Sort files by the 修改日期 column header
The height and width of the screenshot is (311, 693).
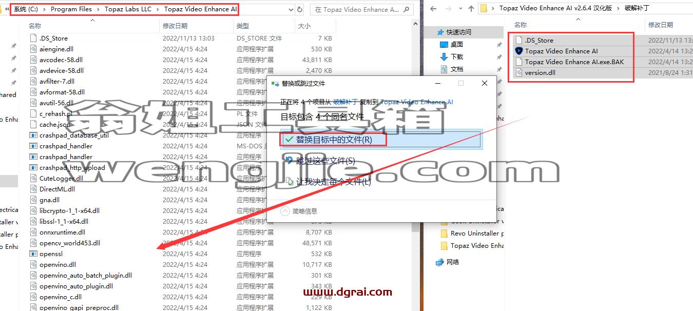click(x=175, y=26)
